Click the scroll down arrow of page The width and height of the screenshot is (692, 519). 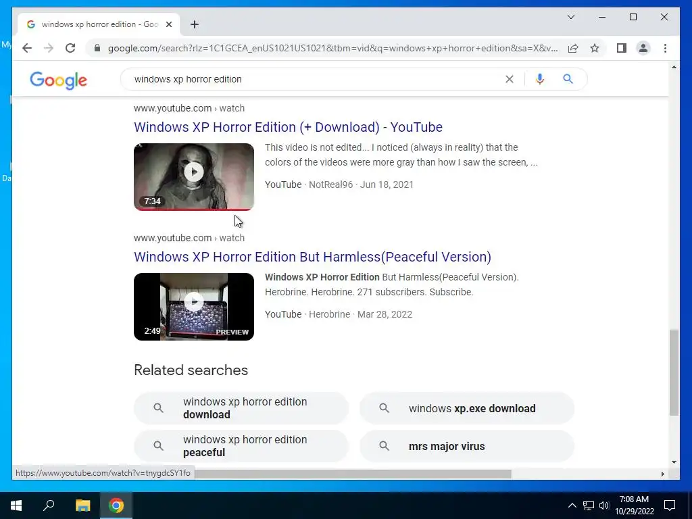pyautogui.click(x=674, y=462)
